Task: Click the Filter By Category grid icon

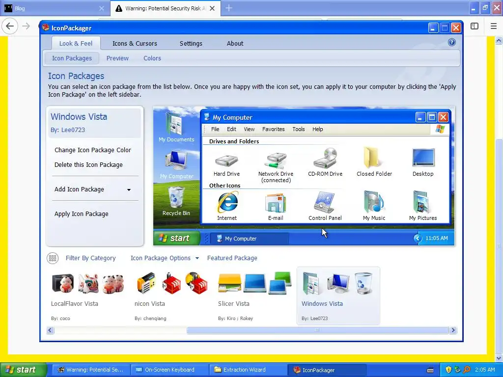Action: 53,258
